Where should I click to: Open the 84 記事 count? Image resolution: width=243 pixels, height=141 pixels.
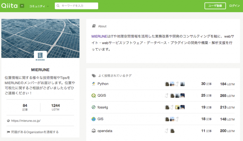point(25,107)
